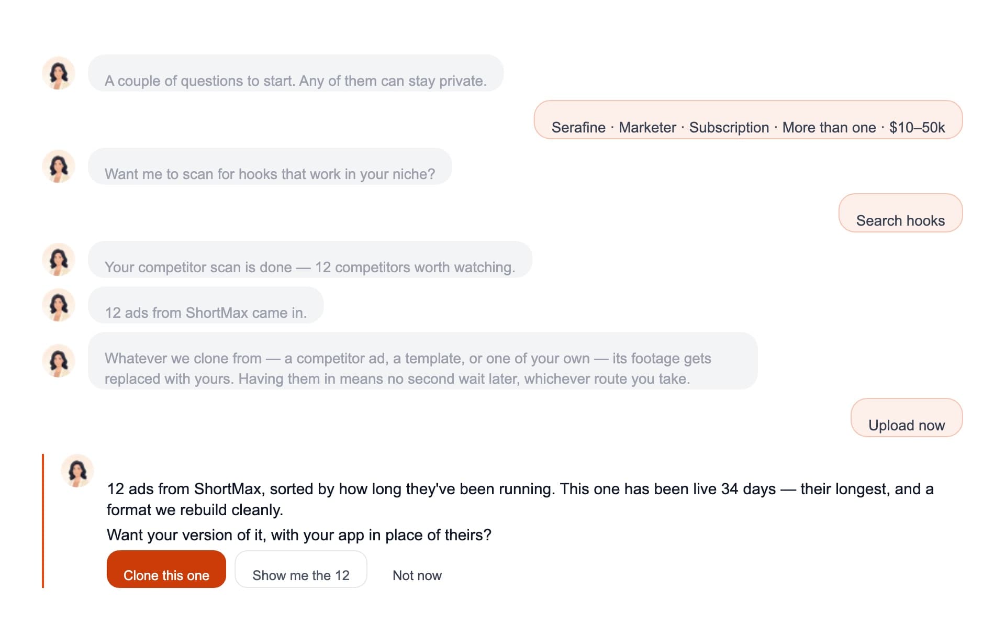Viewport: 1005px width, 622px height.
Task: Click the orange accent bar on active message
Action: 43,521
